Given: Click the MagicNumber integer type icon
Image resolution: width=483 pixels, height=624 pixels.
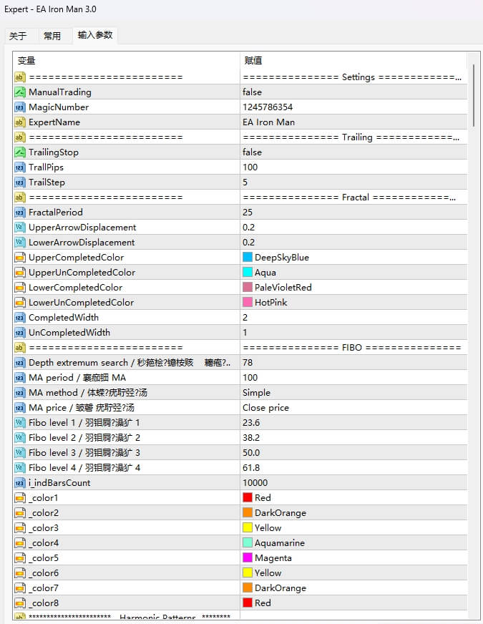Looking at the screenshot, I should coord(20,107).
